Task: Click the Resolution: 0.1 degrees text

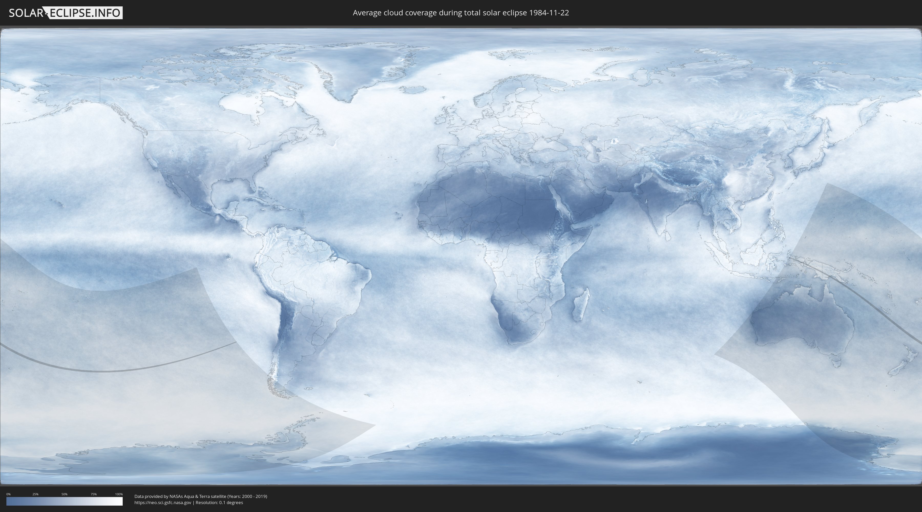Action: [219, 502]
